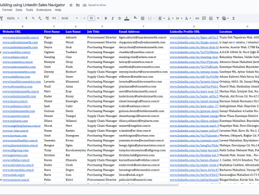Open www.pharmavision.com.tr link
The height and width of the screenshot is (195, 259).
tap(21, 145)
